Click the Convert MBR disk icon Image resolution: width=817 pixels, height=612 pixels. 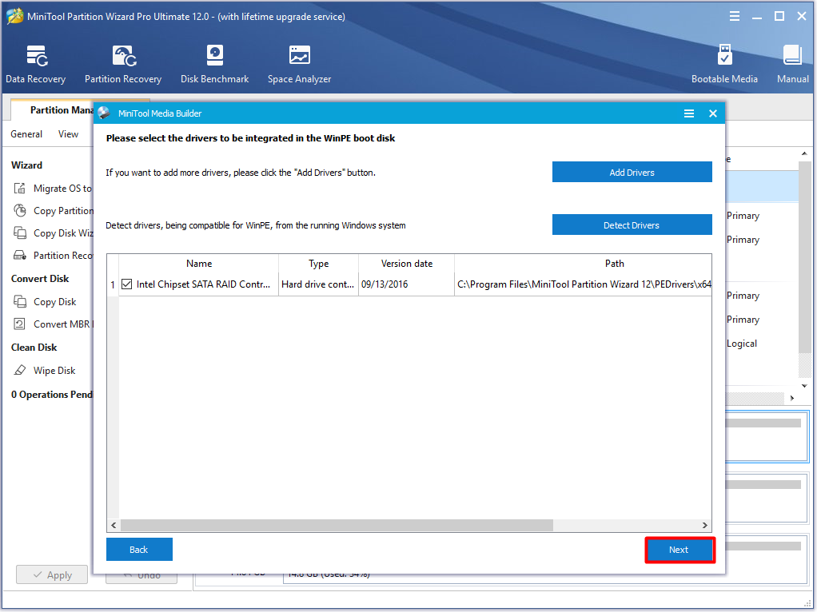20,324
